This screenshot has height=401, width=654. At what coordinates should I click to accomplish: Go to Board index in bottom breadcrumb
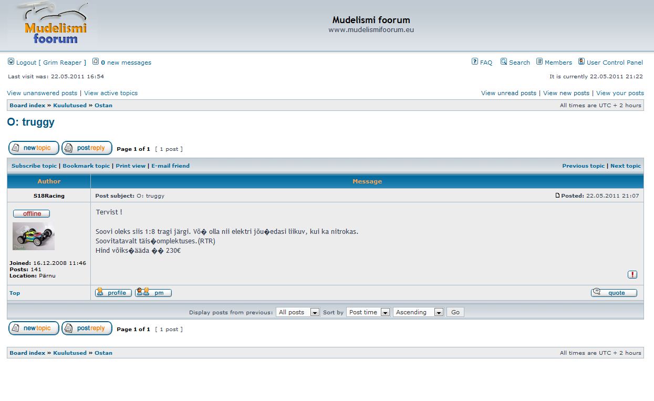point(27,353)
